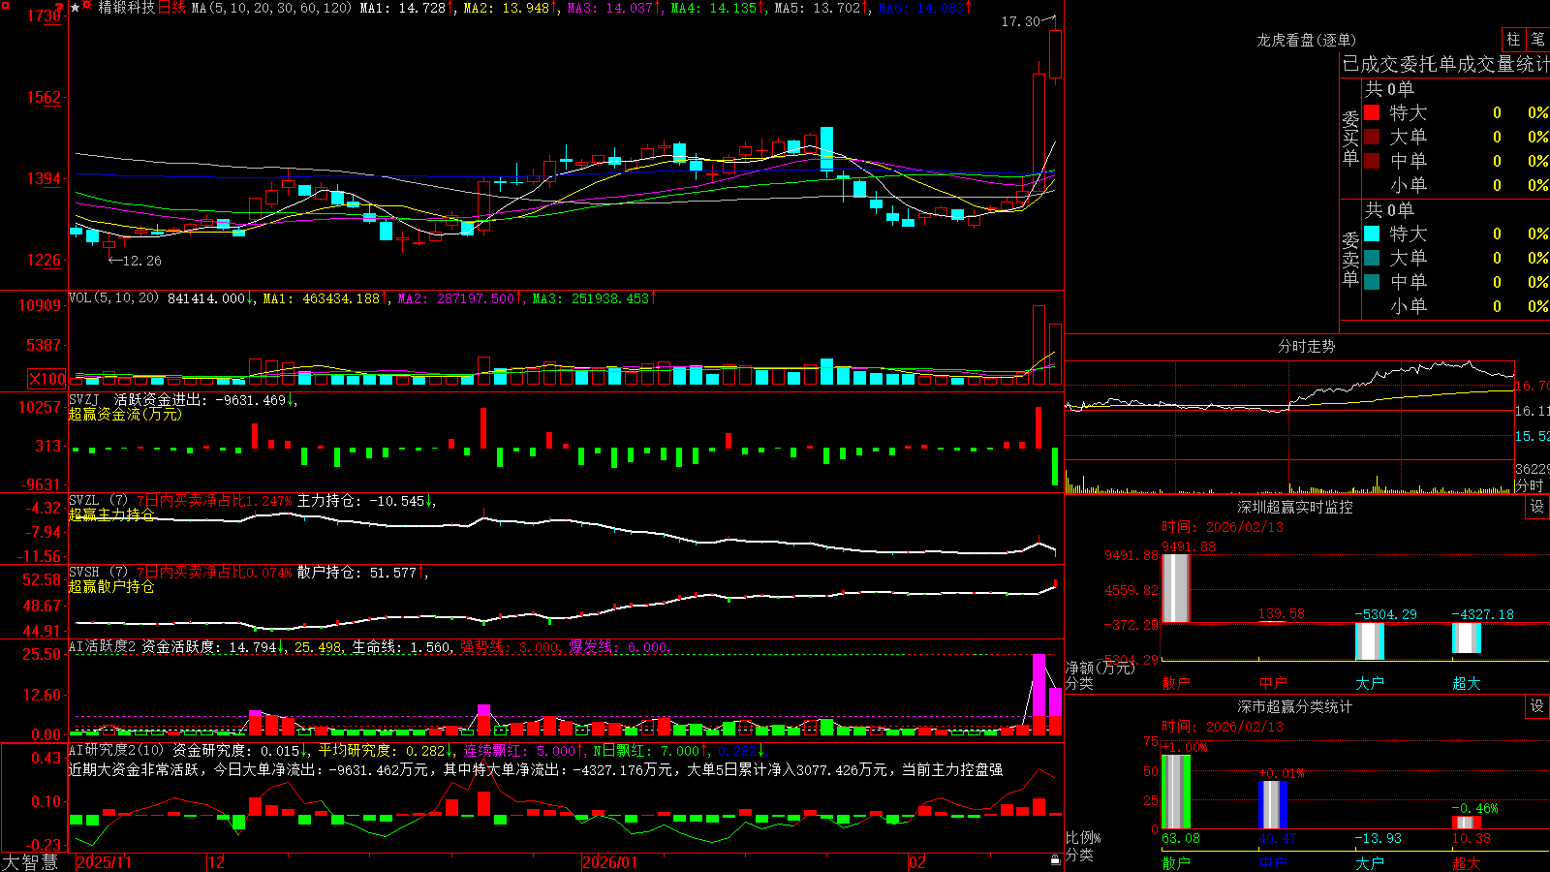Select the MA(5,10,20,30,60,120) indicator parameters
Screen dimensions: 1550x872
point(272,8)
